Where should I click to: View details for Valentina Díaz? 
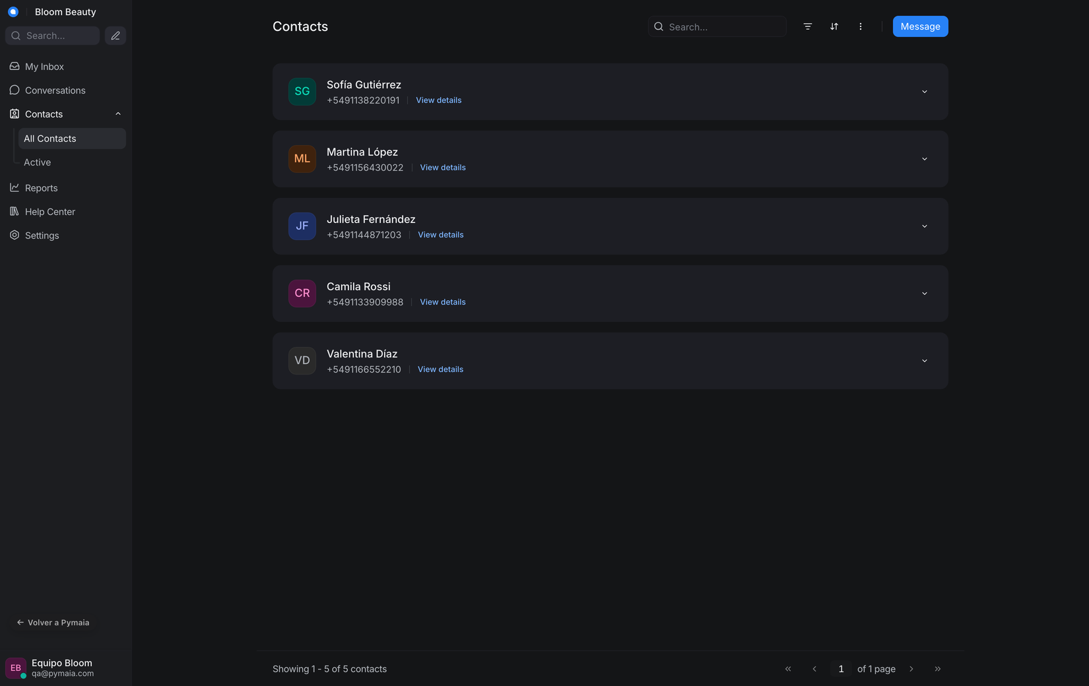pos(440,369)
